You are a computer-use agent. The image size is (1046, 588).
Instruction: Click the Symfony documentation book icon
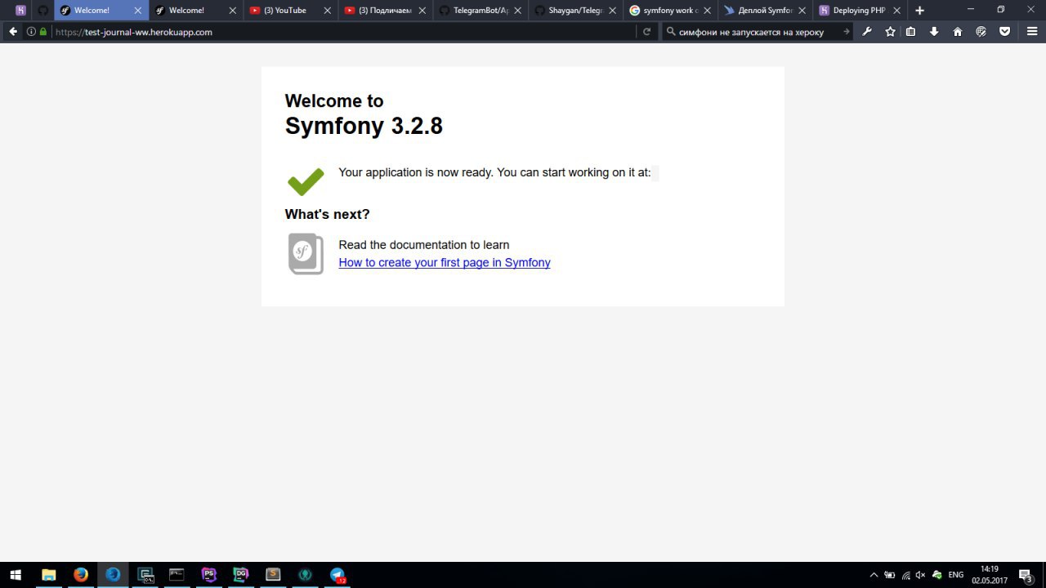pyautogui.click(x=306, y=253)
